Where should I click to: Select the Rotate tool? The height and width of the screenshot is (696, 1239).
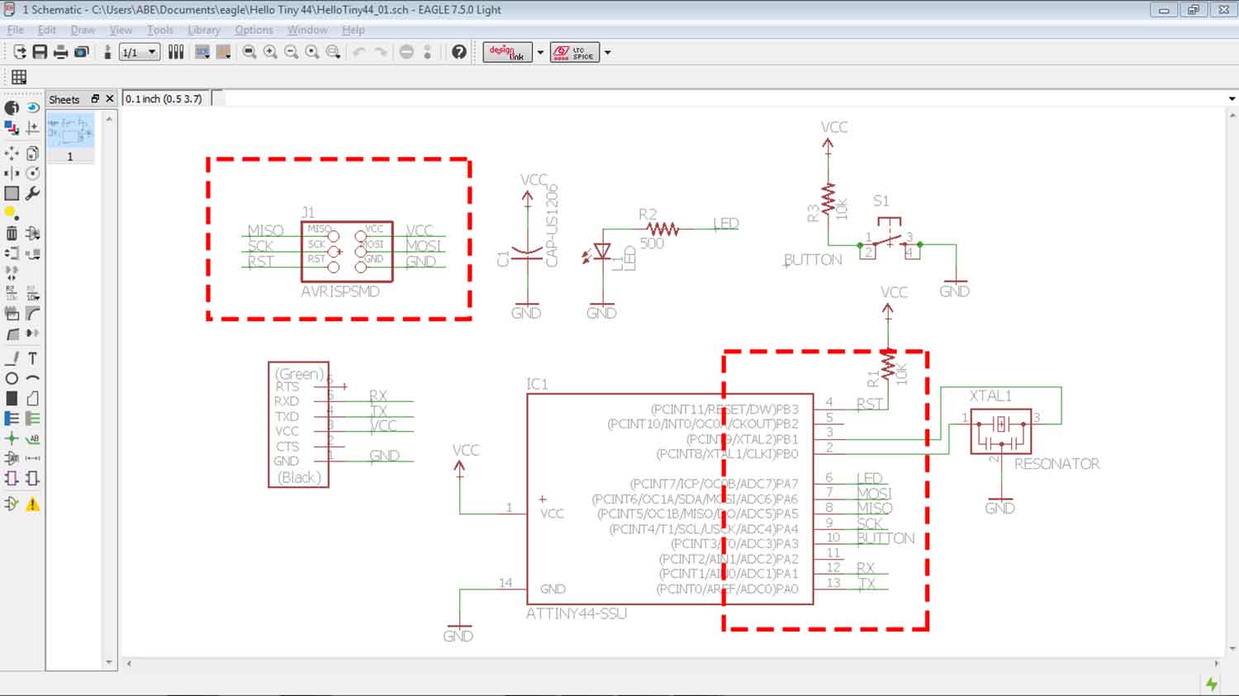[32, 173]
